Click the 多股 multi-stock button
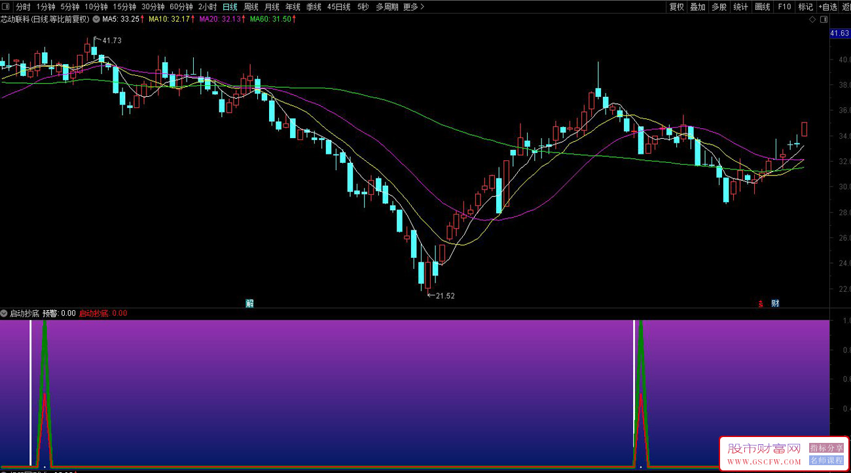This screenshot has width=851, height=473. click(x=719, y=7)
